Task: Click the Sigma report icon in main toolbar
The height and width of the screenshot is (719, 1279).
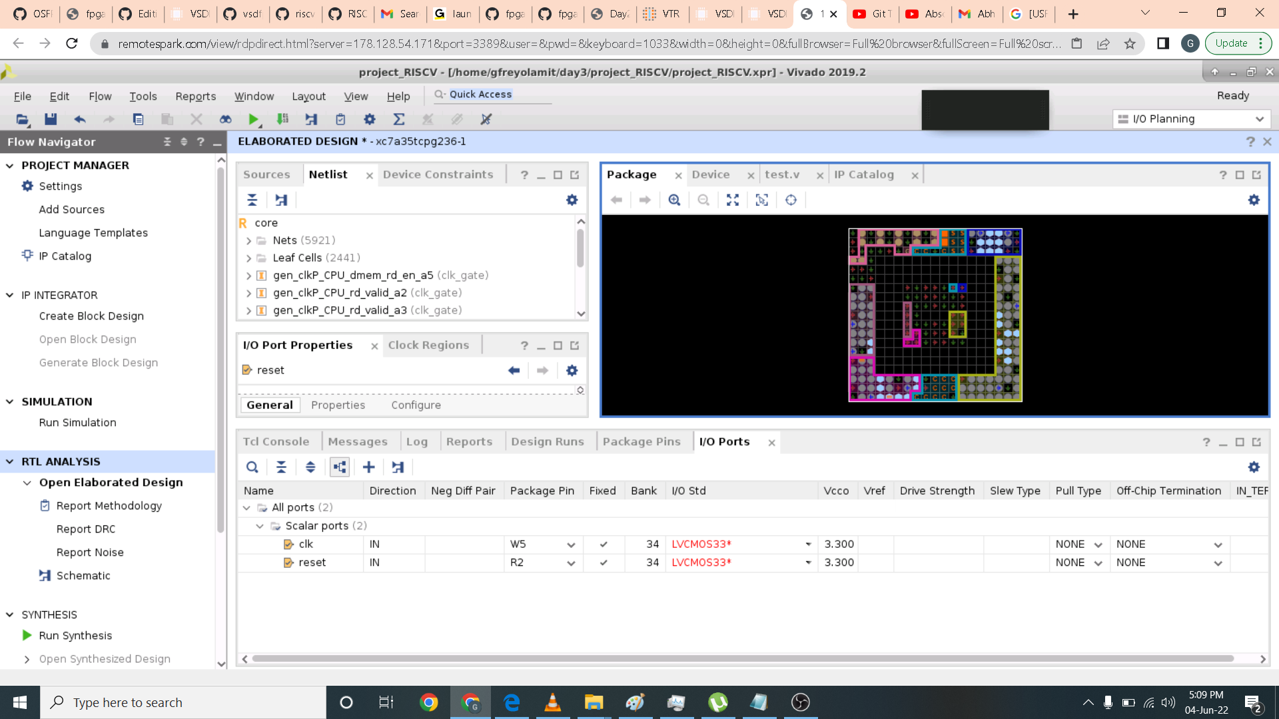Action: coord(398,119)
